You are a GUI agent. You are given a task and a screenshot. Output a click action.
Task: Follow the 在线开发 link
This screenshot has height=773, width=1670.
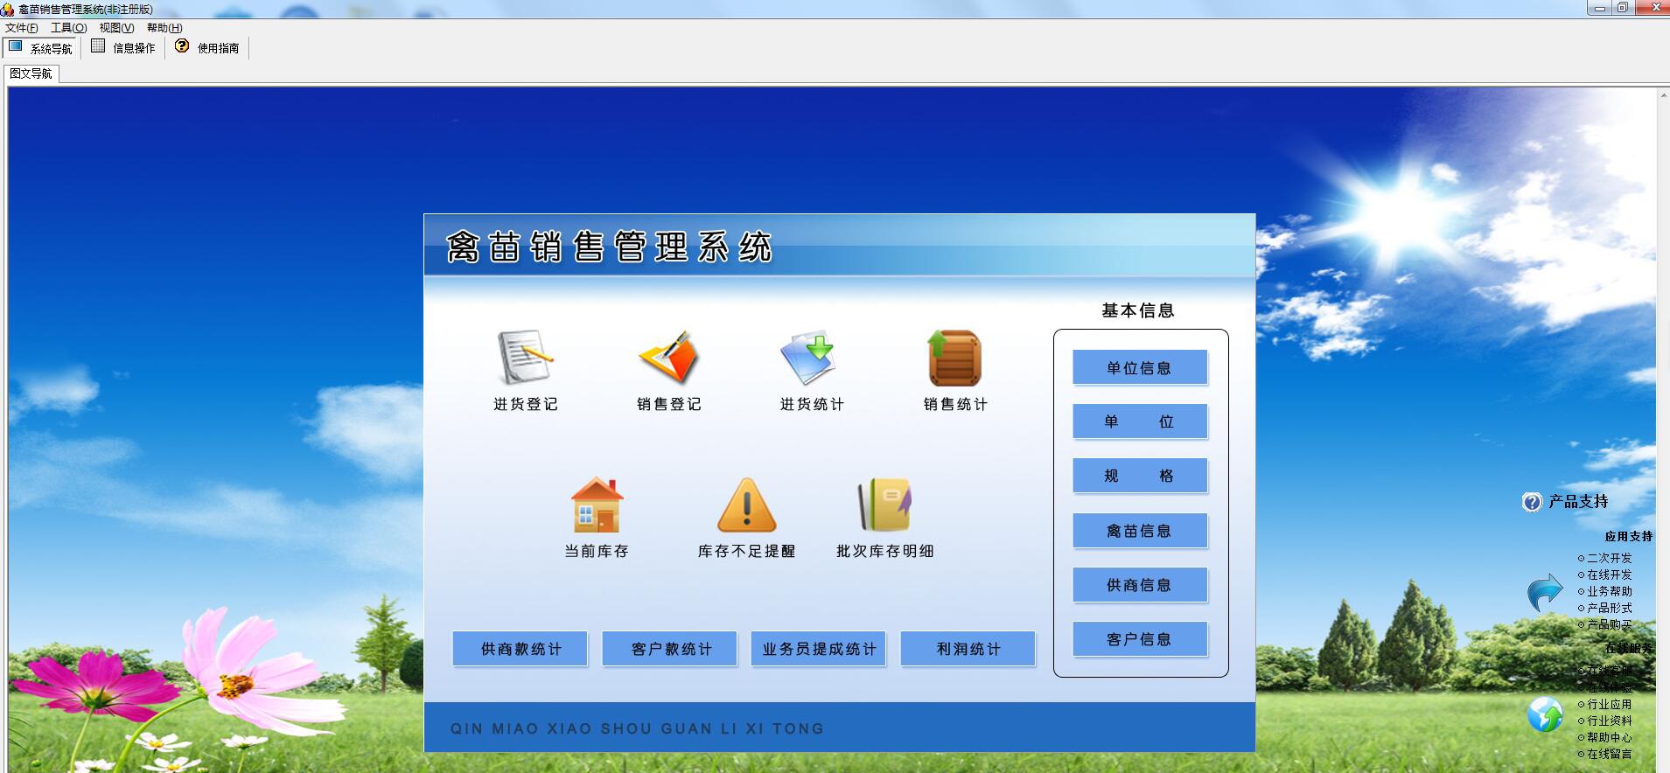(1610, 575)
